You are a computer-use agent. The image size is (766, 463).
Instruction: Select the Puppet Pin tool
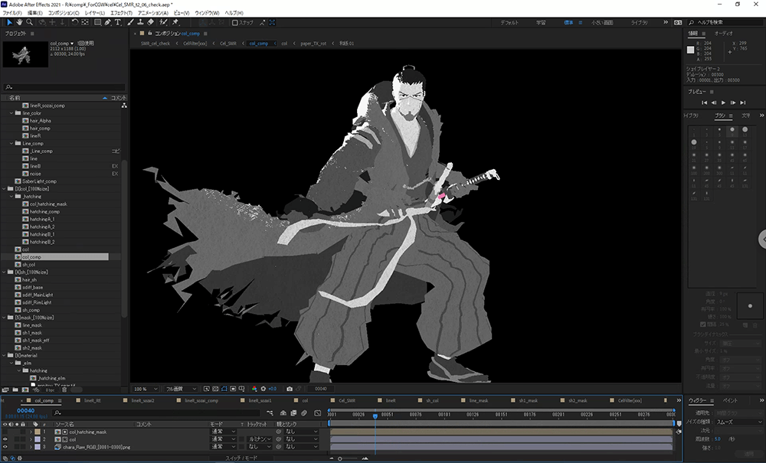(175, 22)
